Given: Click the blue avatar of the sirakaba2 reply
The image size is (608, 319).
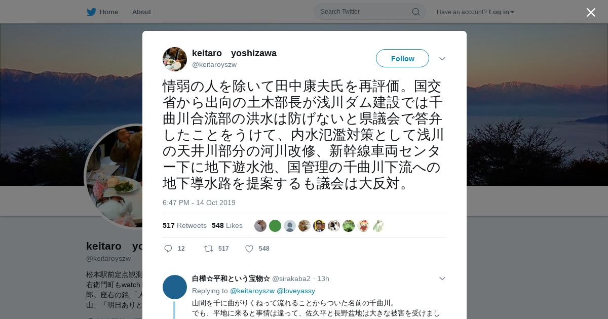Looking at the screenshot, I should (175, 287).
